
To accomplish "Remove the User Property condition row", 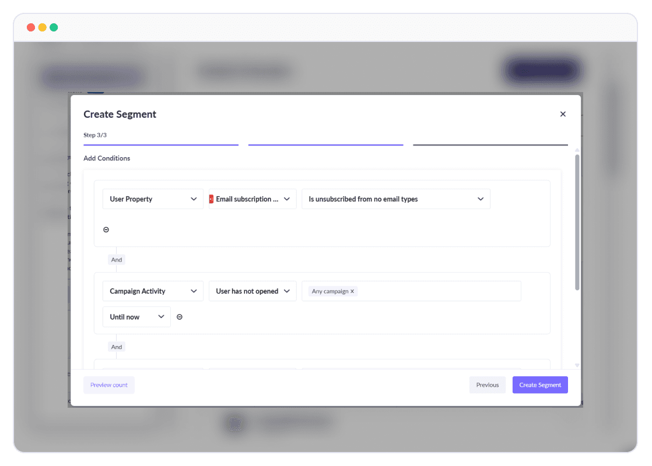I will point(106,230).
